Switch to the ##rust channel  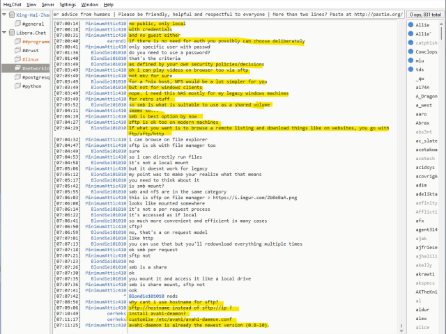click(31, 51)
